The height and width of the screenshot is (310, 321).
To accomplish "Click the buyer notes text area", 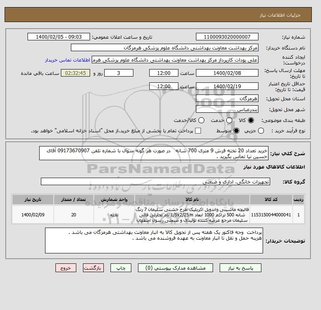I will (154, 241).
